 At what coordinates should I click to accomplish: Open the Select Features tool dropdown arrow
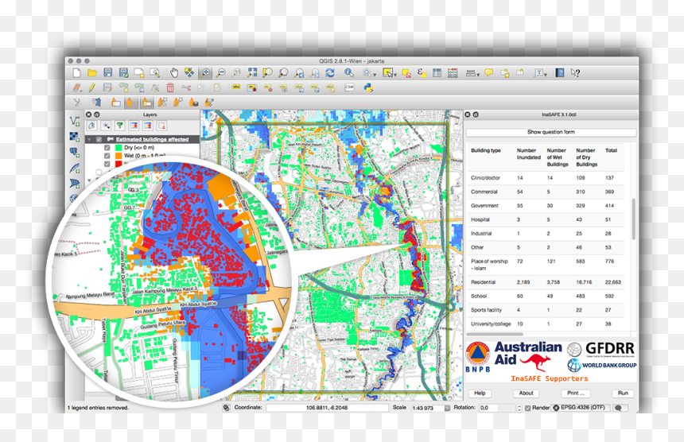point(395,75)
